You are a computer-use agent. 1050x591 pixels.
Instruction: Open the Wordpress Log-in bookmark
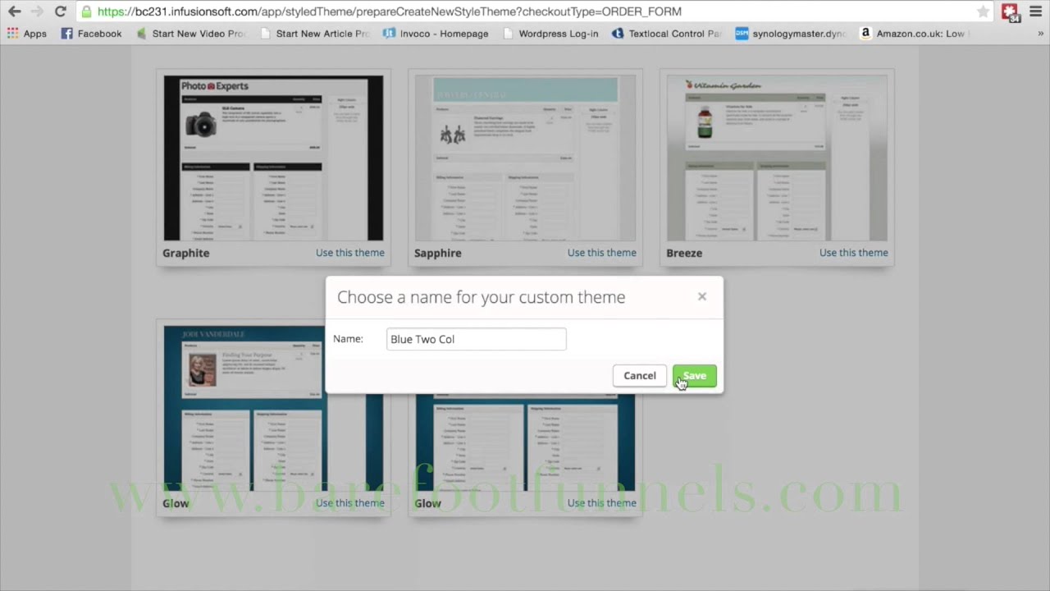click(550, 34)
